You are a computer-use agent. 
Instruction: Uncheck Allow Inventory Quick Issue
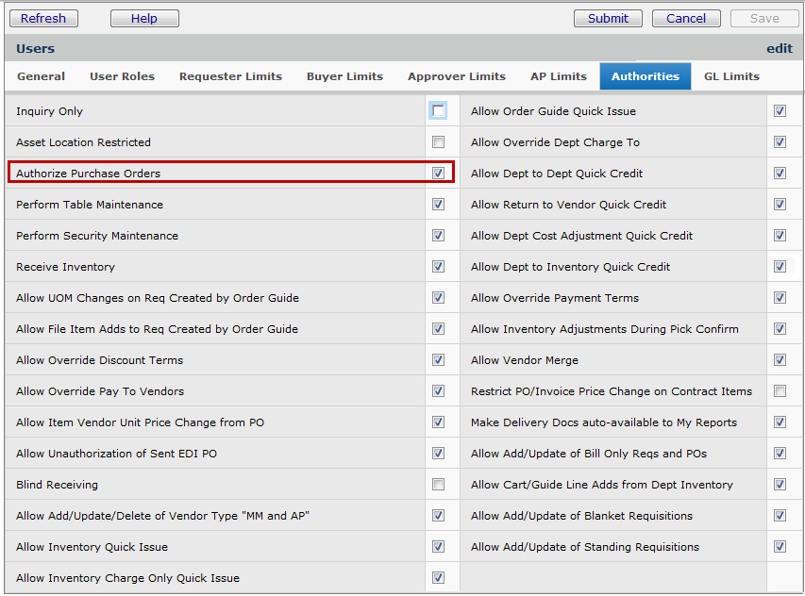tap(438, 547)
